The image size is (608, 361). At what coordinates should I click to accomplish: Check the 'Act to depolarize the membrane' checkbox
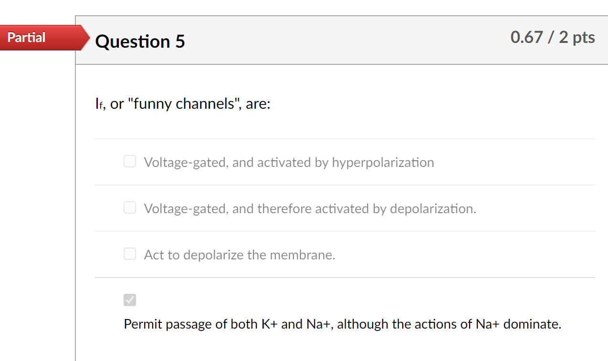coord(129,254)
